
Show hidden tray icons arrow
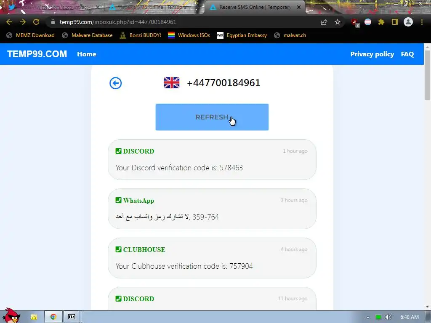click(368, 317)
